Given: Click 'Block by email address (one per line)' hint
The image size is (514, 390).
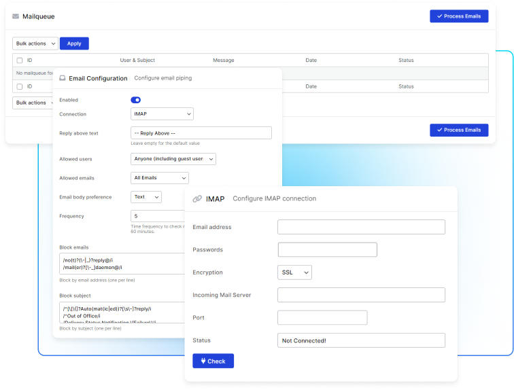Looking at the screenshot, I should coord(97,280).
